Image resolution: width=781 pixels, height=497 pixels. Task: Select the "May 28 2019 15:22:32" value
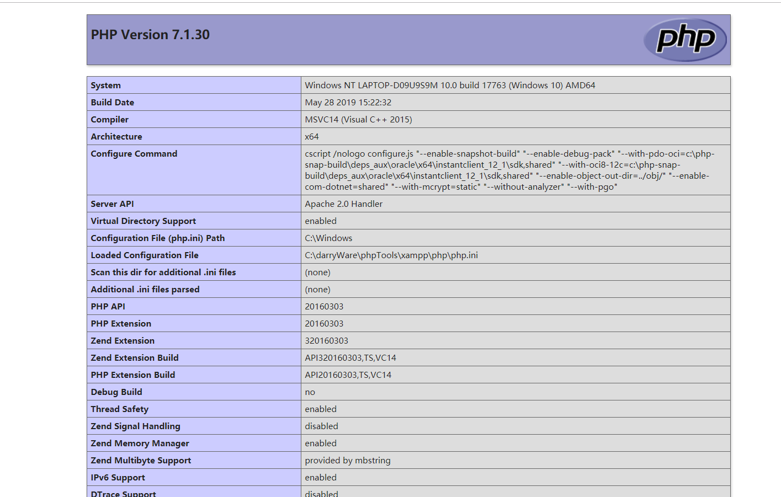pos(348,103)
